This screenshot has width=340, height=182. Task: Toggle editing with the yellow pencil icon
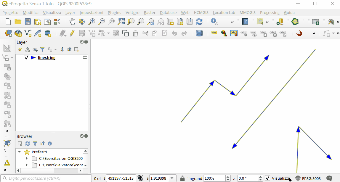pyautogui.click(x=72, y=33)
